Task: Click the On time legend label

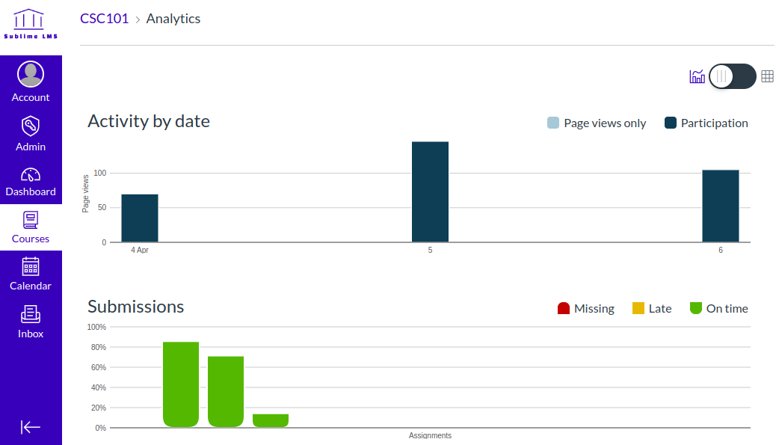Action: pyautogui.click(x=727, y=308)
